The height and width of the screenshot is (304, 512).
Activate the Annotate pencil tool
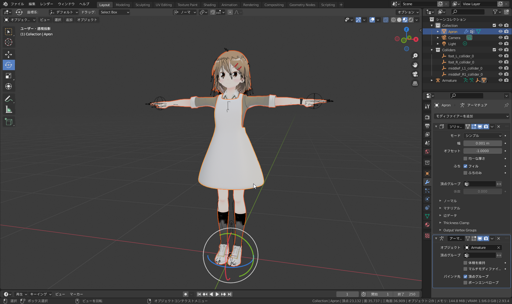(9, 99)
